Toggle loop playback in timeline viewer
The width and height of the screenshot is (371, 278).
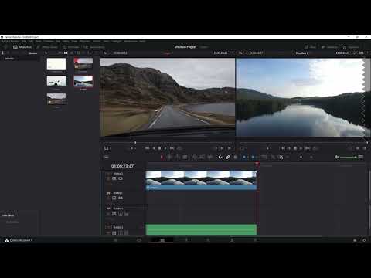point(315,148)
